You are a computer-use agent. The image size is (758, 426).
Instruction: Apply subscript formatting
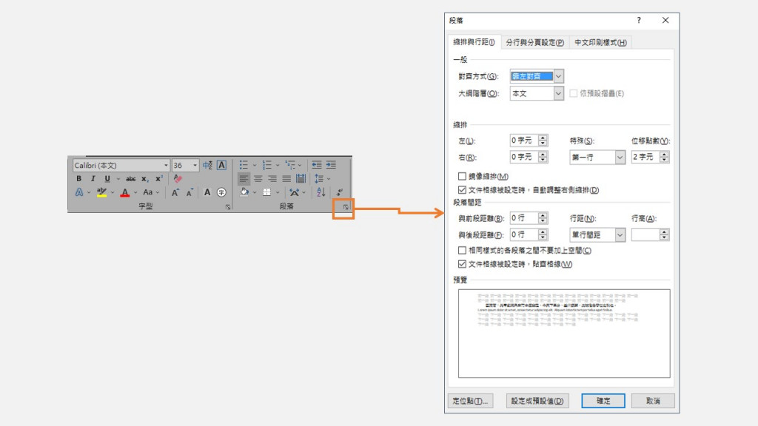coord(144,179)
